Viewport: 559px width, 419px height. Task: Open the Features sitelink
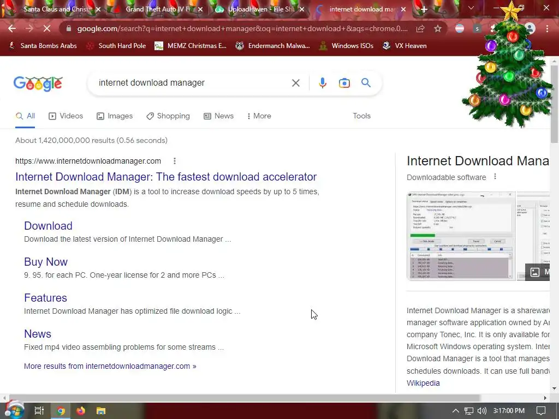pyautogui.click(x=45, y=298)
